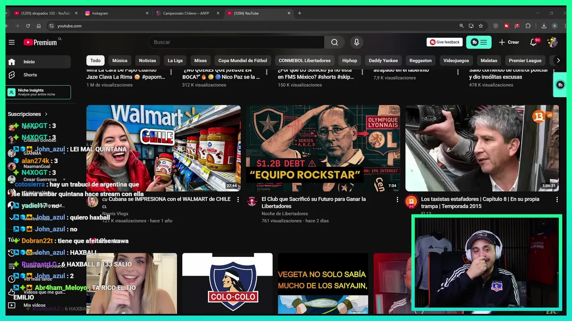Select the Premier League chip
The height and width of the screenshot is (321, 572).
[x=525, y=61]
